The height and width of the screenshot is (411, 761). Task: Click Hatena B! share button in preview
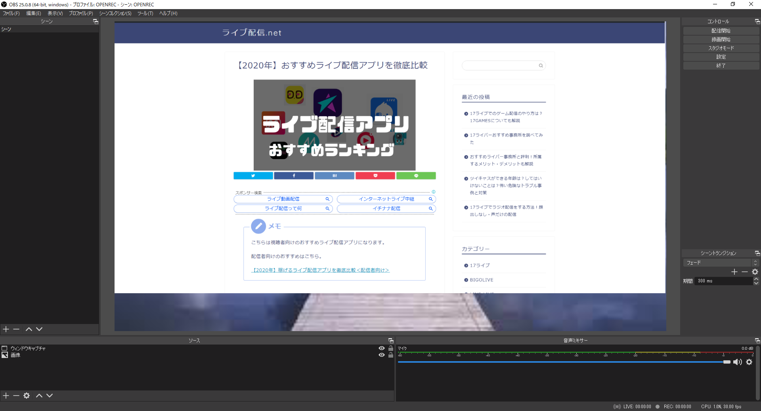pos(335,176)
